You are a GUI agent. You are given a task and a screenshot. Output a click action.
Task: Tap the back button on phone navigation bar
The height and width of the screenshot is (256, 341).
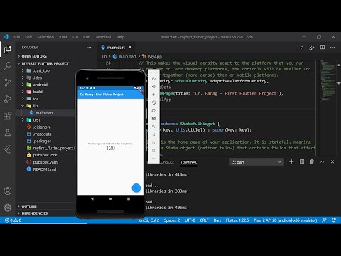[92, 198]
